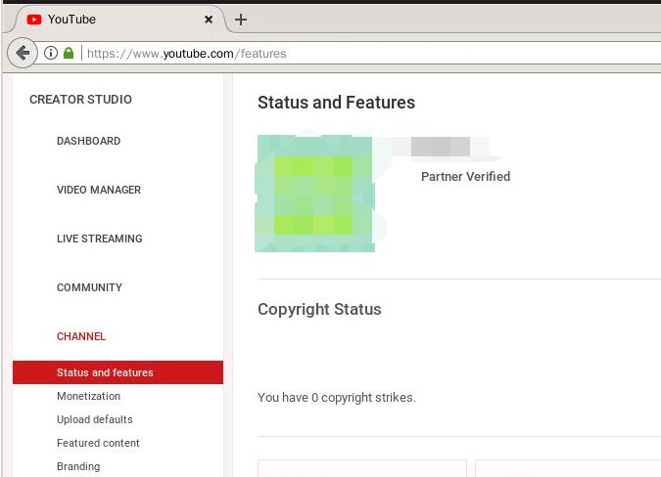Click the blurred channel name
This screenshot has height=477, width=661.
coord(441,147)
